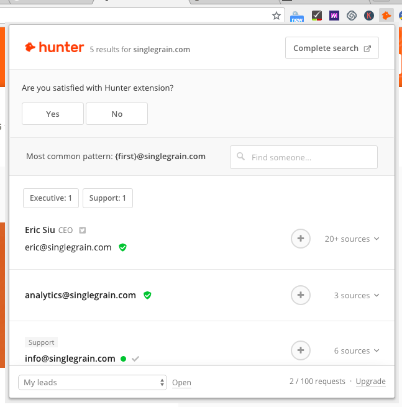Image resolution: width=402 pixels, height=407 pixels.
Task: Click the eric@singlegrain.com email address
Action: [x=68, y=247]
